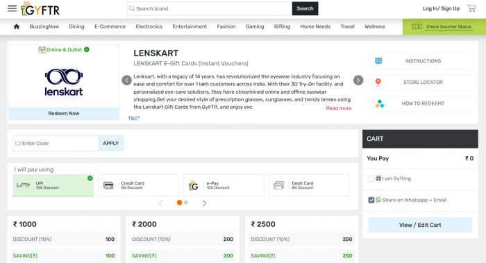Open the E-Commerce category
486x263 pixels.
coord(110,26)
